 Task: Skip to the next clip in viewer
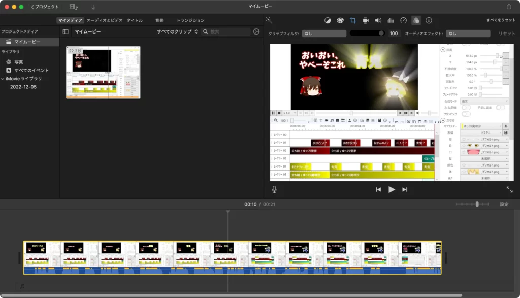coord(405,189)
